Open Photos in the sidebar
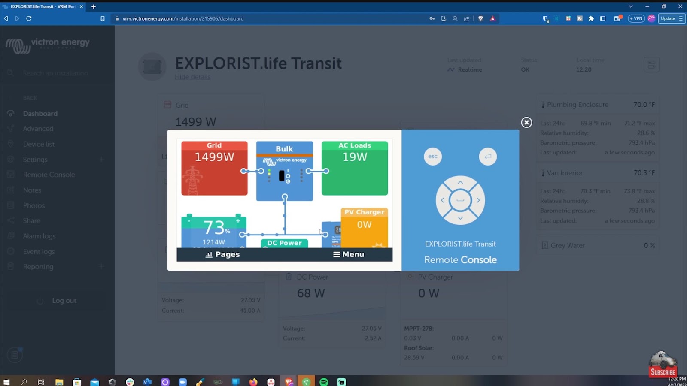The height and width of the screenshot is (386, 687). tap(34, 205)
